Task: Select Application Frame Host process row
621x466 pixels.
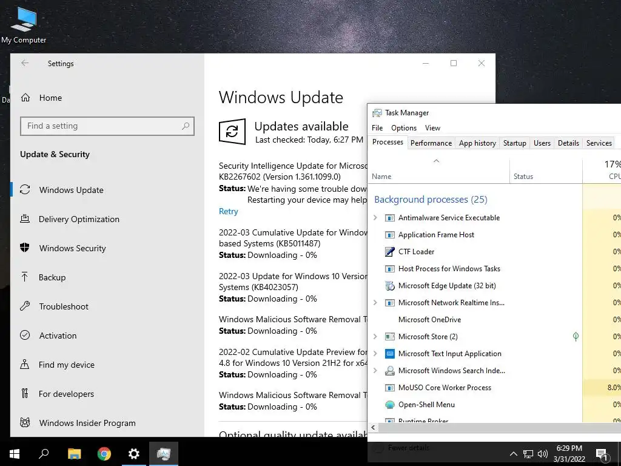Action: tap(494, 235)
